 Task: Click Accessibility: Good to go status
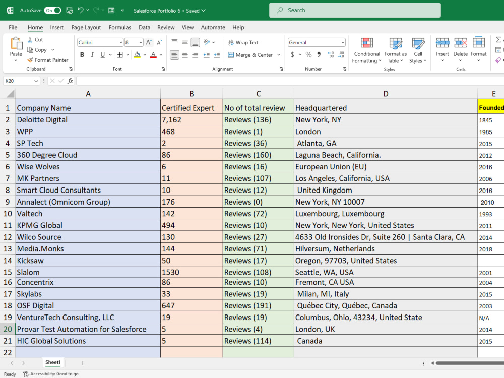[x=51, y=374]
